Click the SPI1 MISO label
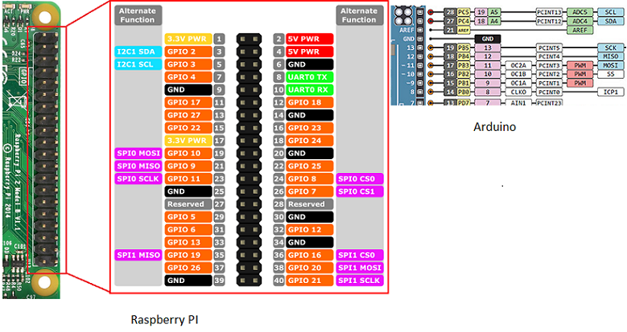 (x=138, y=255)
